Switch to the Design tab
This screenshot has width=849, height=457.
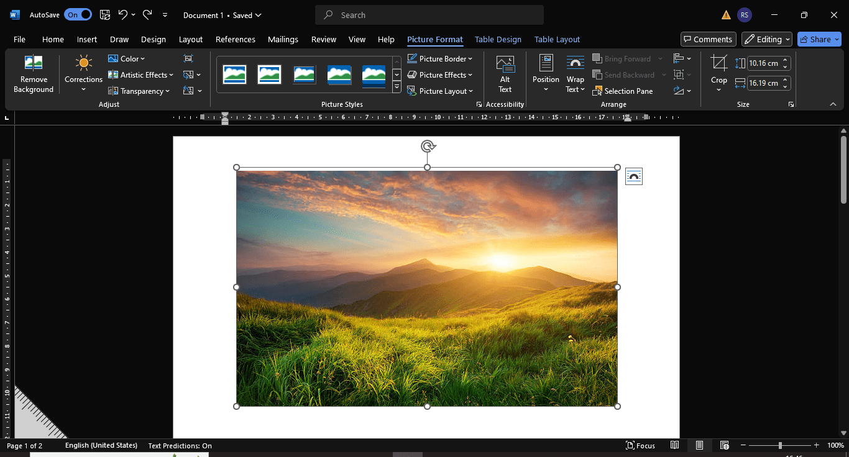(x=154, y=39)
